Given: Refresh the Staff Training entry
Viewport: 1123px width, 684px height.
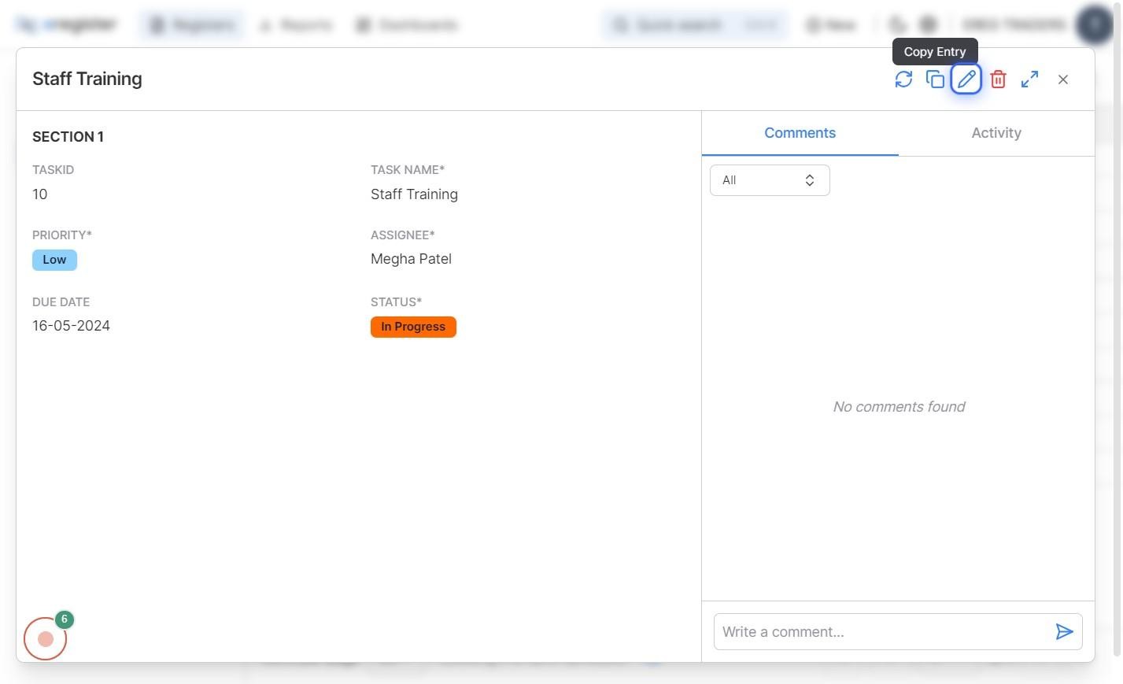Looking at the screenshot, I should tap(903, 79).
